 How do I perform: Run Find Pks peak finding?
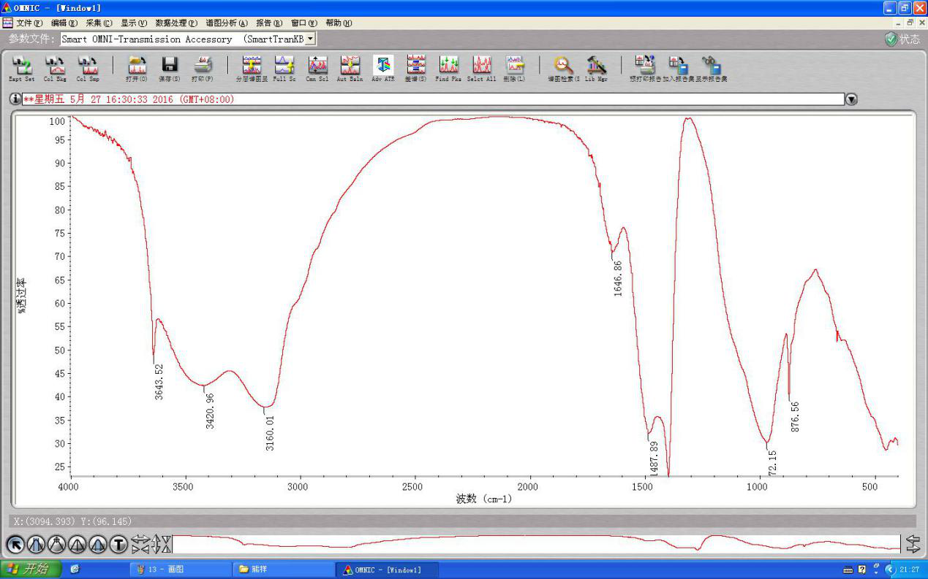pyautogui.click(x=448, y=68)
